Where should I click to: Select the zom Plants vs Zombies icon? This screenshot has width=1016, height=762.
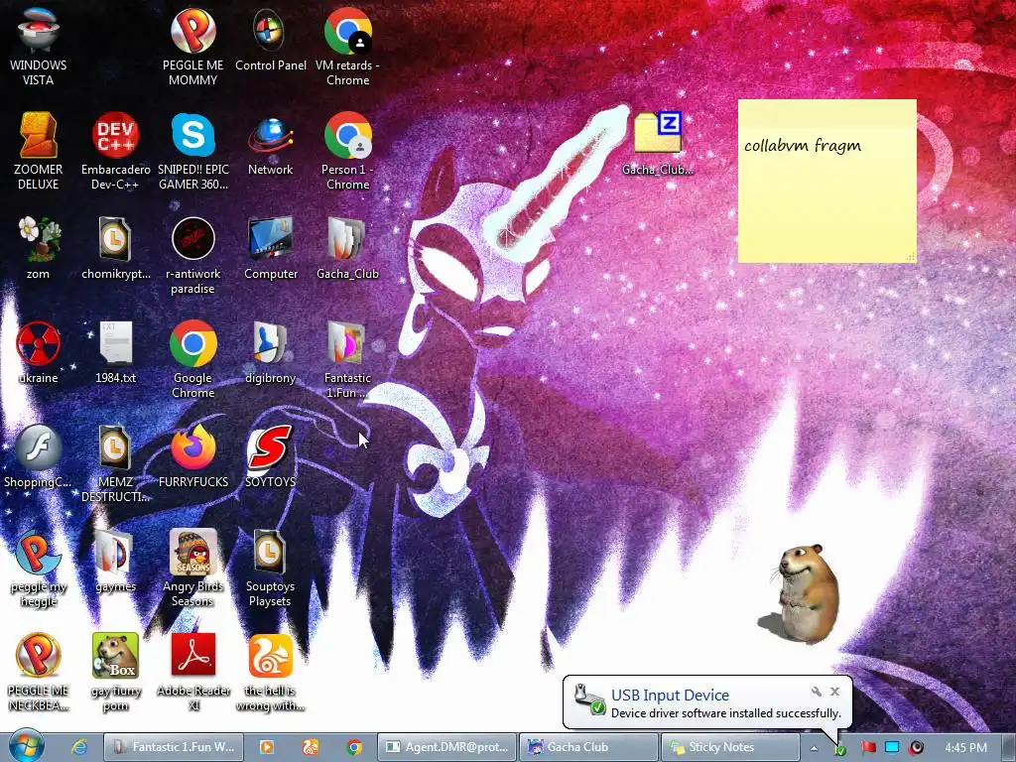click(39, 248)
